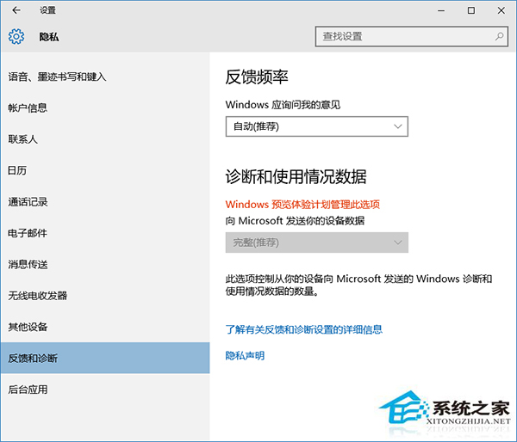Open 消息传送 privacy section
The image size is (517, 442).
[105, 264]
